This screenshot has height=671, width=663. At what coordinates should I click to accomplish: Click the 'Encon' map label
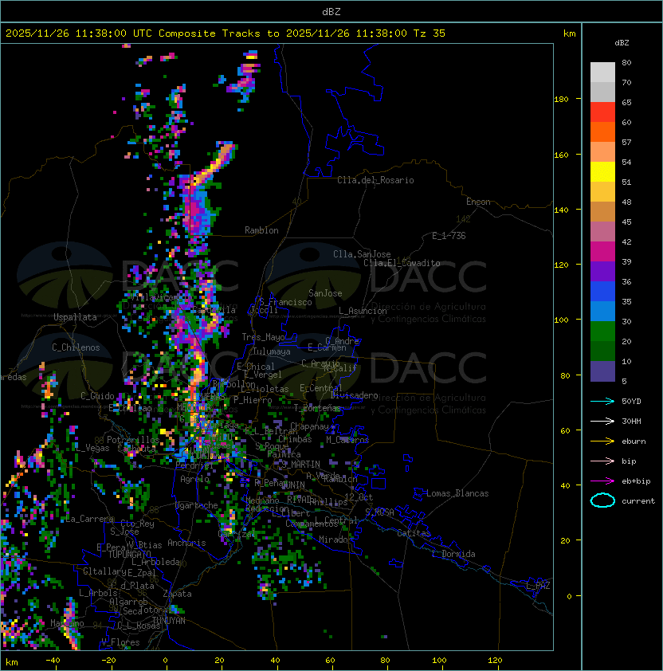pos(478,202)
